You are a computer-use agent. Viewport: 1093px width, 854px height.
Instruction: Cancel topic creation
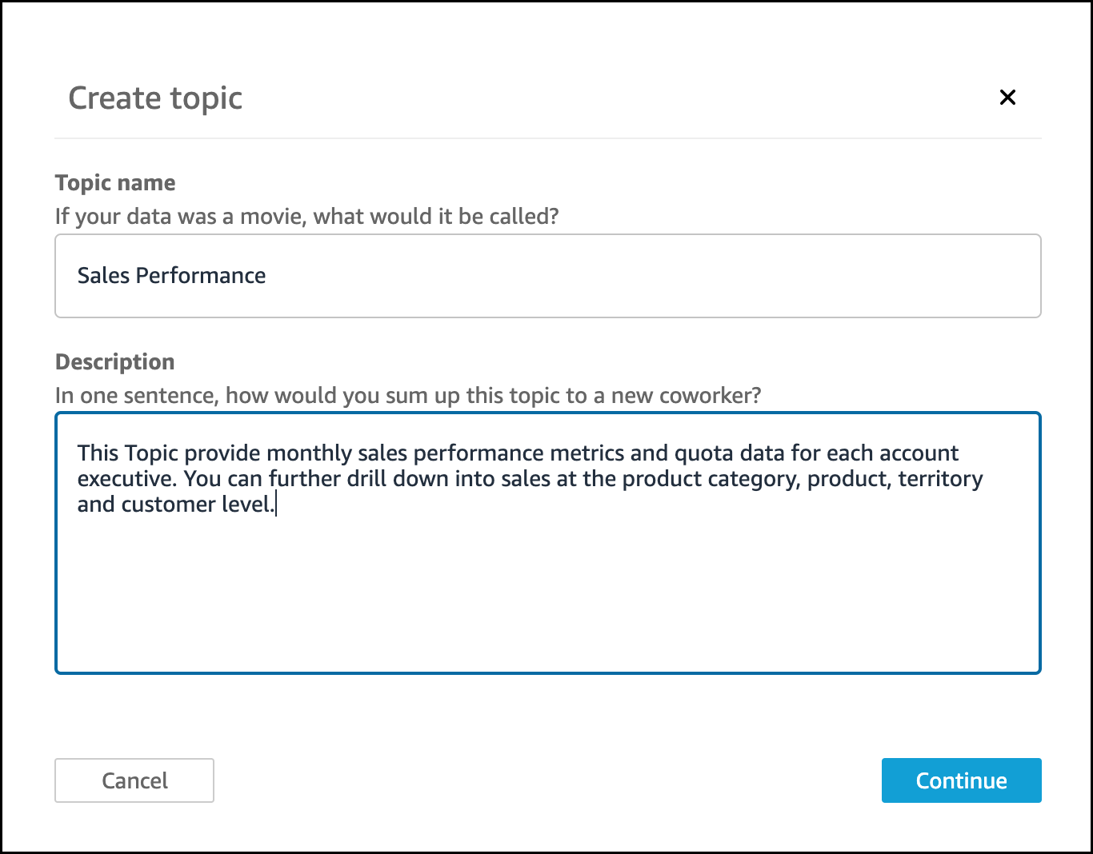134,780
